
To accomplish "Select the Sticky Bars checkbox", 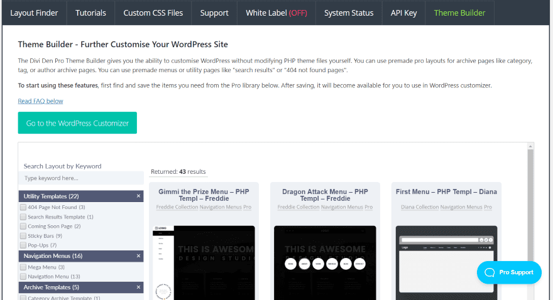I will pos(23,235).
